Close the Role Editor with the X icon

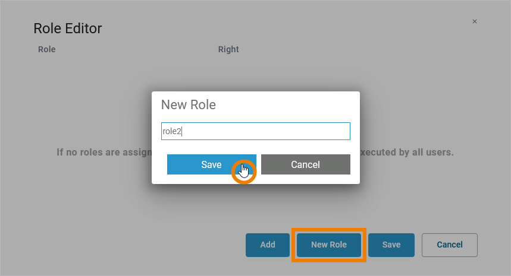[x=475, y=21]
